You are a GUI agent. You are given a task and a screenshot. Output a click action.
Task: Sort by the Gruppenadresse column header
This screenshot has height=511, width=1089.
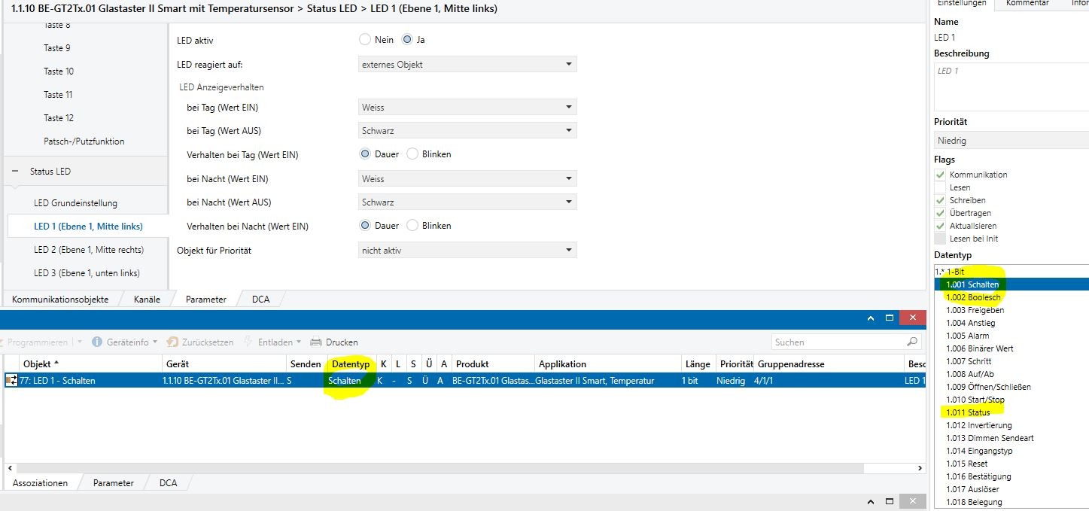(x=791, y=363)
